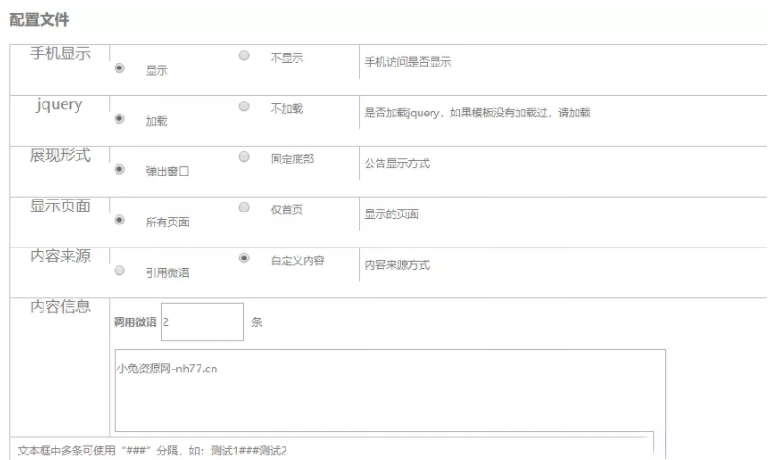Click the 显示 option label text
Viewport: 779px width, 460px height.
[x=156, y=70]
